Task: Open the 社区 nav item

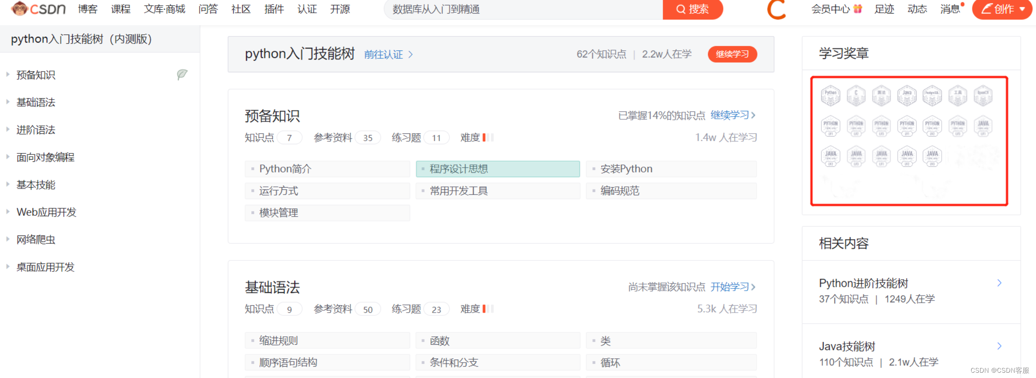Action: 241,9
